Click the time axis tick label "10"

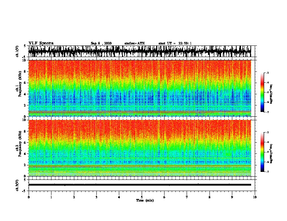point(255,197)
